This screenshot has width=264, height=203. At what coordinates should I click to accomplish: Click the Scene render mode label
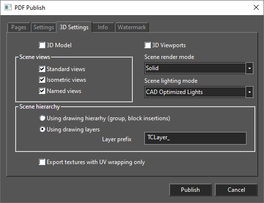tap(169, 57)
